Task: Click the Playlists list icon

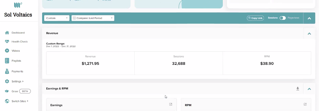Action: click(7, 61)
